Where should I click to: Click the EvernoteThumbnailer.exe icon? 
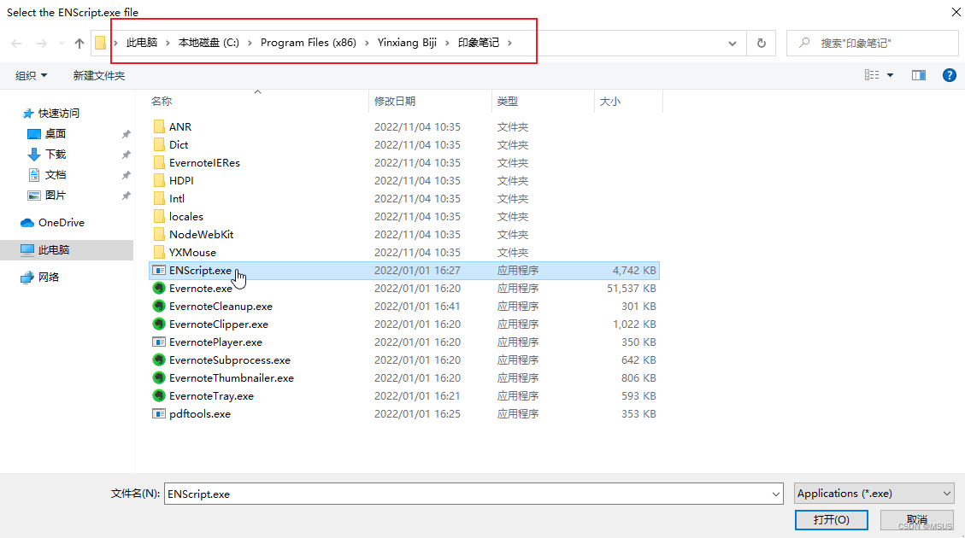(x=159, y=377)
